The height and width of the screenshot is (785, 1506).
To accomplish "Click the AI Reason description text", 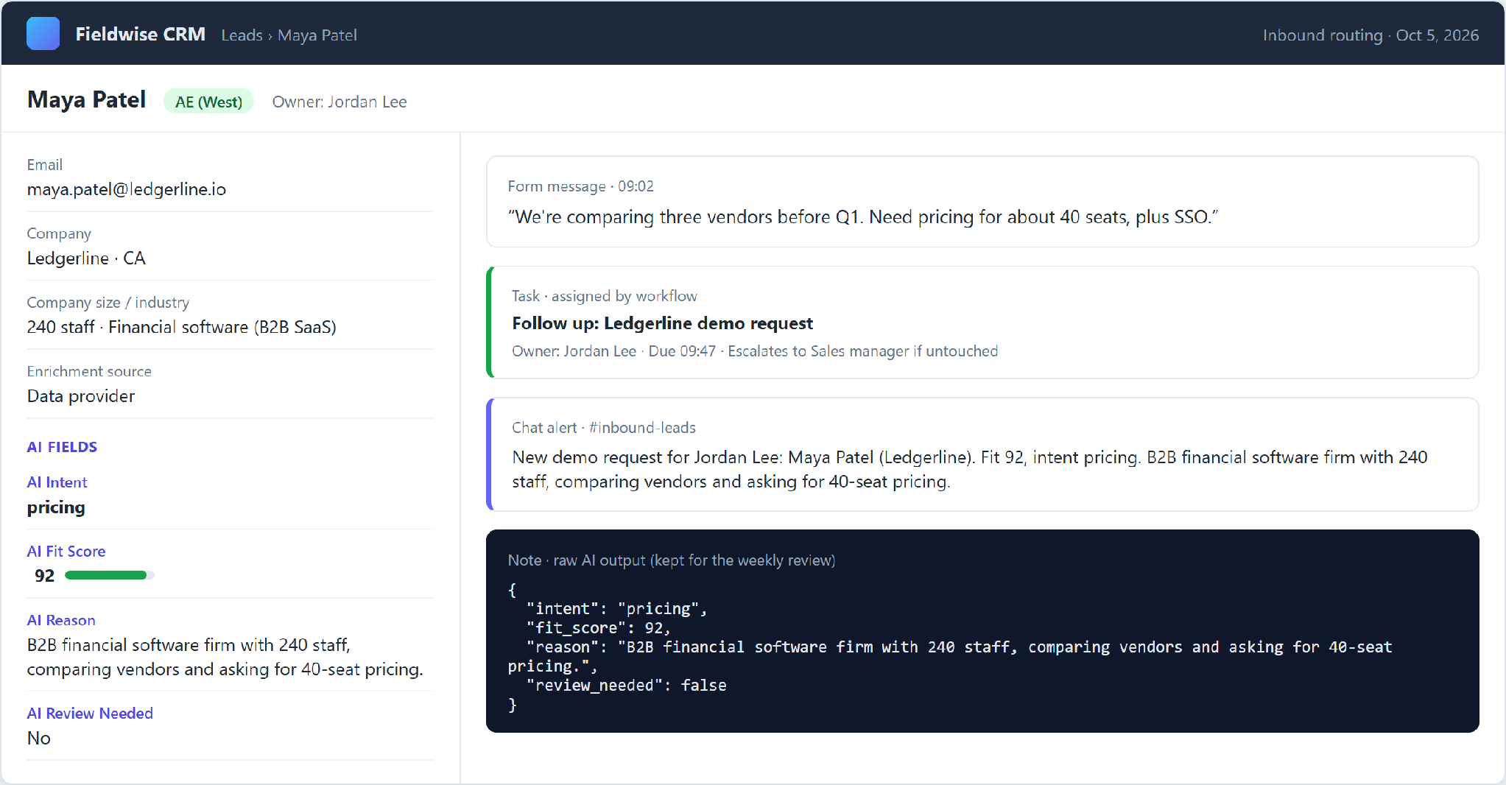I will [225, 657].
